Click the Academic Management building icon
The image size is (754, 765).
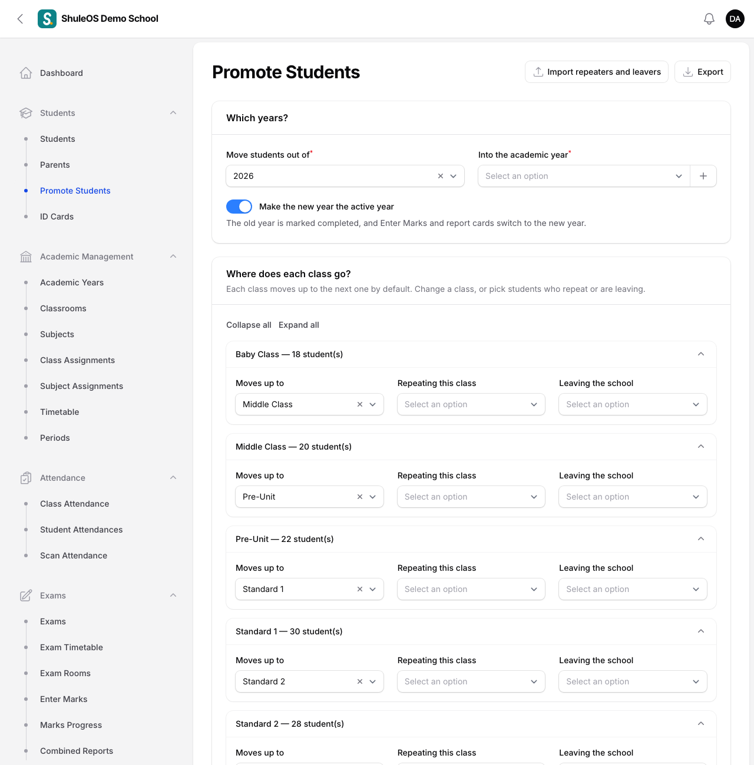pos(26,257)
